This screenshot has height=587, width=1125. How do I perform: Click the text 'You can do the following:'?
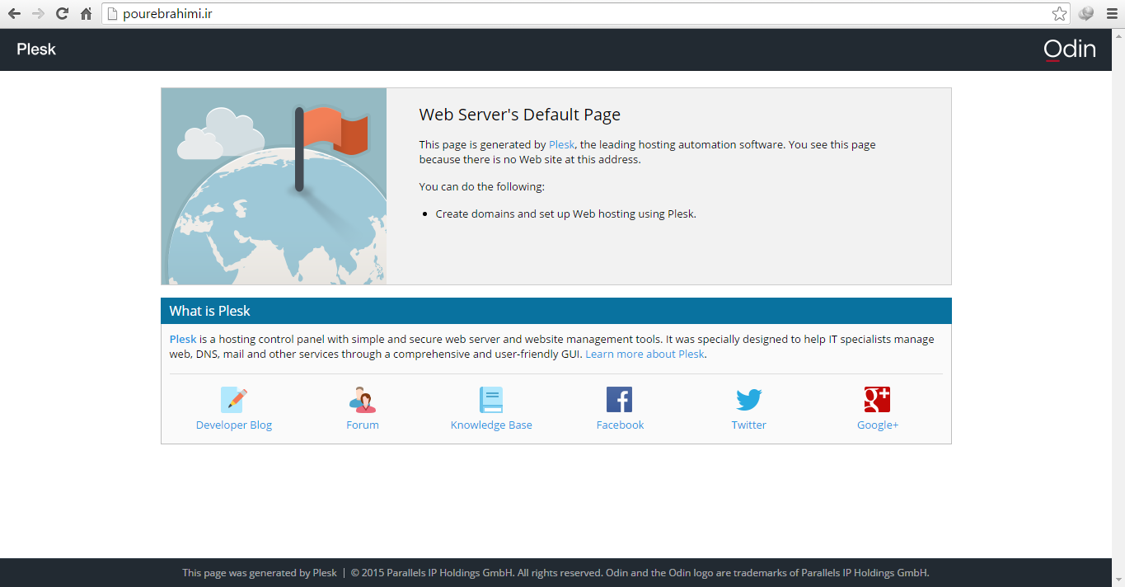[x=482, y=186]
